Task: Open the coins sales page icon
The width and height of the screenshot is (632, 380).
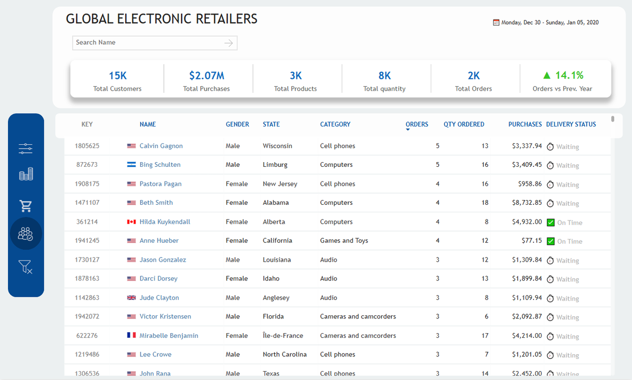Action: [26, 174]
